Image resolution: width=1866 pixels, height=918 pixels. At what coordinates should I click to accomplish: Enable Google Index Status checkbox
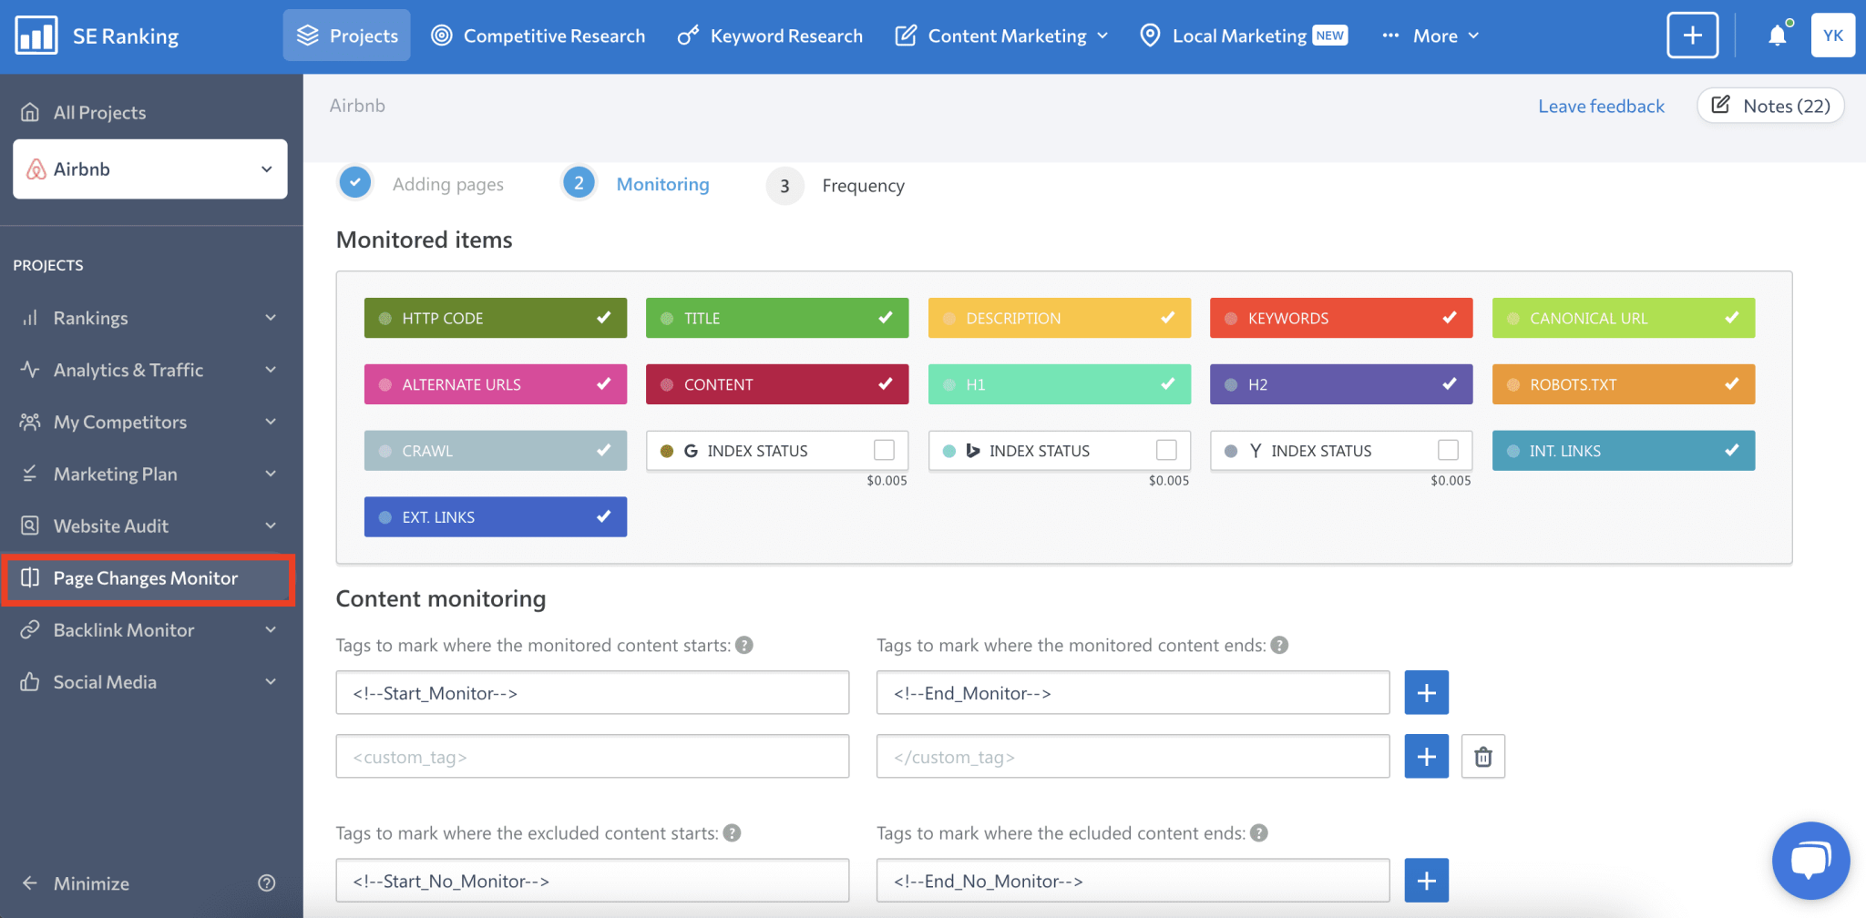884,451
